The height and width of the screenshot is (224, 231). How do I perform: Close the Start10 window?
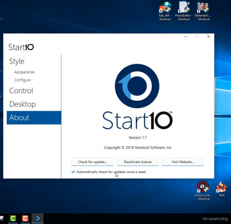click(x=208, y=36)
